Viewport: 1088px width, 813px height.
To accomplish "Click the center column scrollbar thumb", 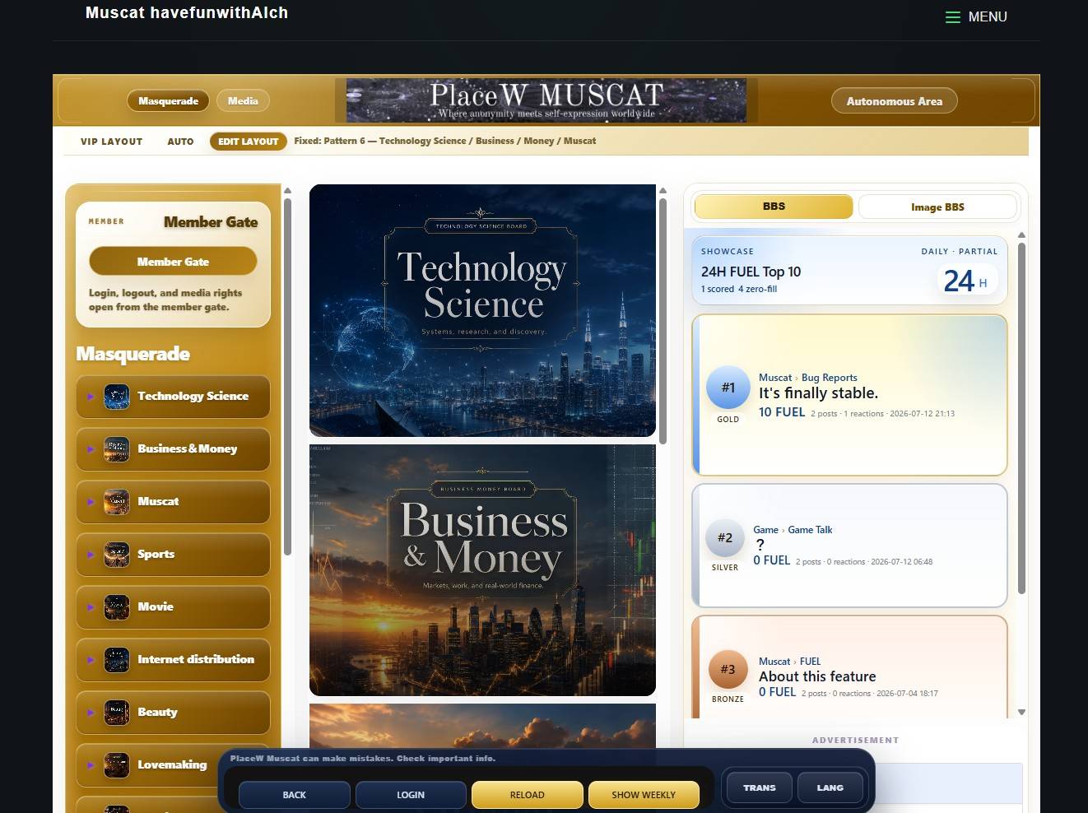I will 663,321.
